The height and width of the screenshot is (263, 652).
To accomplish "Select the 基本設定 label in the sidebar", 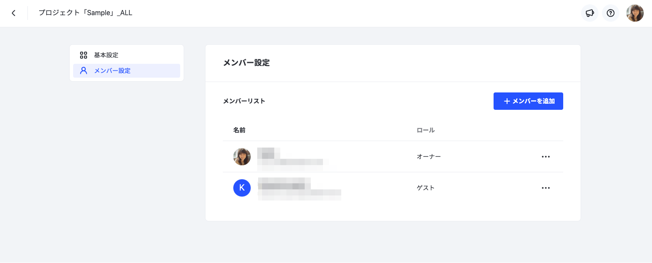I will (106, 55).
